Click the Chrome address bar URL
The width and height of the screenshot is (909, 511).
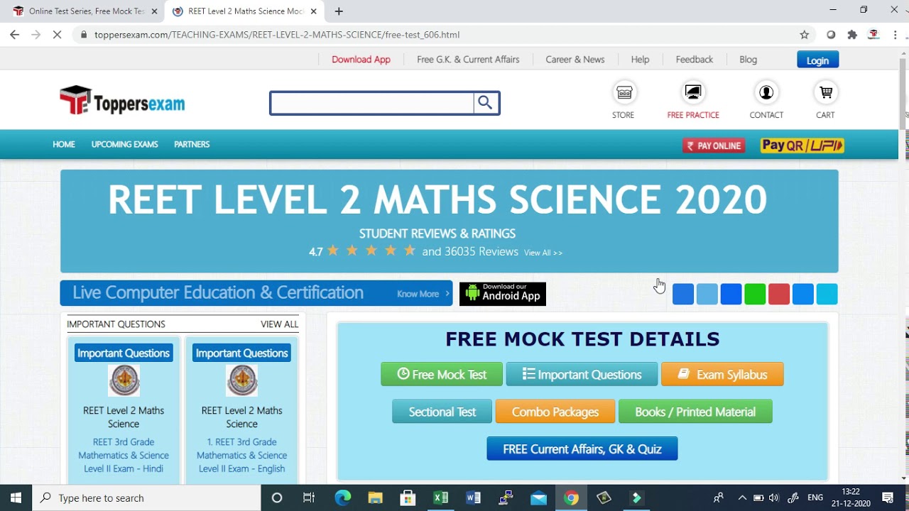point(277,35)
